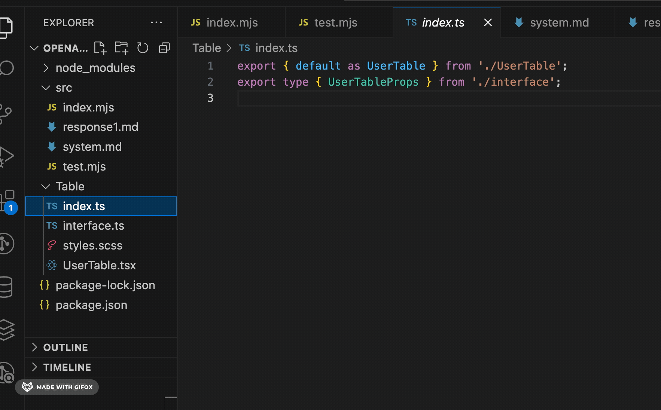The width and height of the screenshot is (661, 410).
Task: Open the Search view in activity bar
Action: (7, 68)
